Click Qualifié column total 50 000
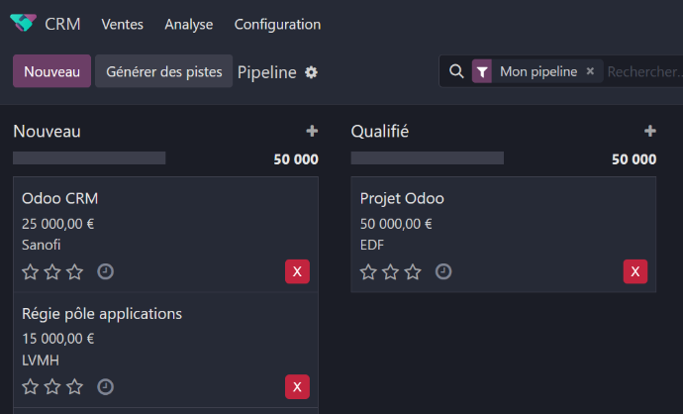This screenshot has width=683, height=414. pos(634,159)
